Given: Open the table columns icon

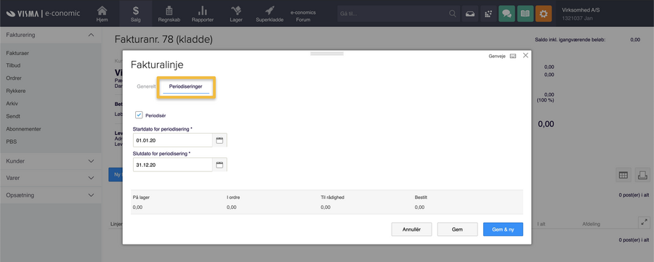Looking at the screenshot, I should pos(623,176).
